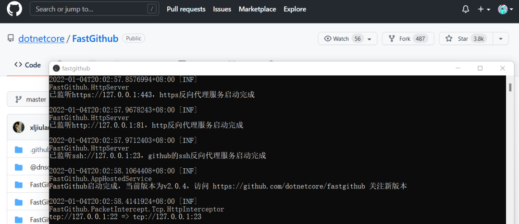The width and height of the screenshot is (519, 224).
Task: Open Explore in top navigation
Action: 295,9
